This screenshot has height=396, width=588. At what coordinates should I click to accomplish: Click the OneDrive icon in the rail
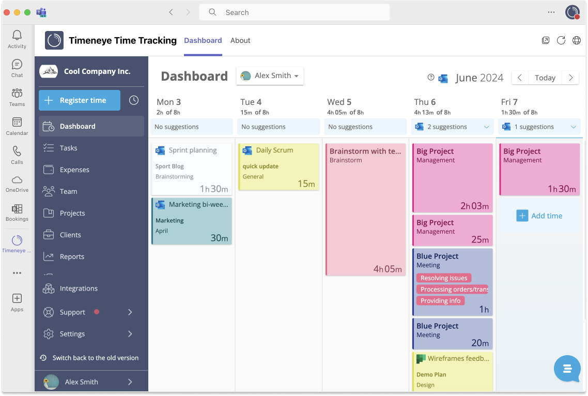(17, 182)
